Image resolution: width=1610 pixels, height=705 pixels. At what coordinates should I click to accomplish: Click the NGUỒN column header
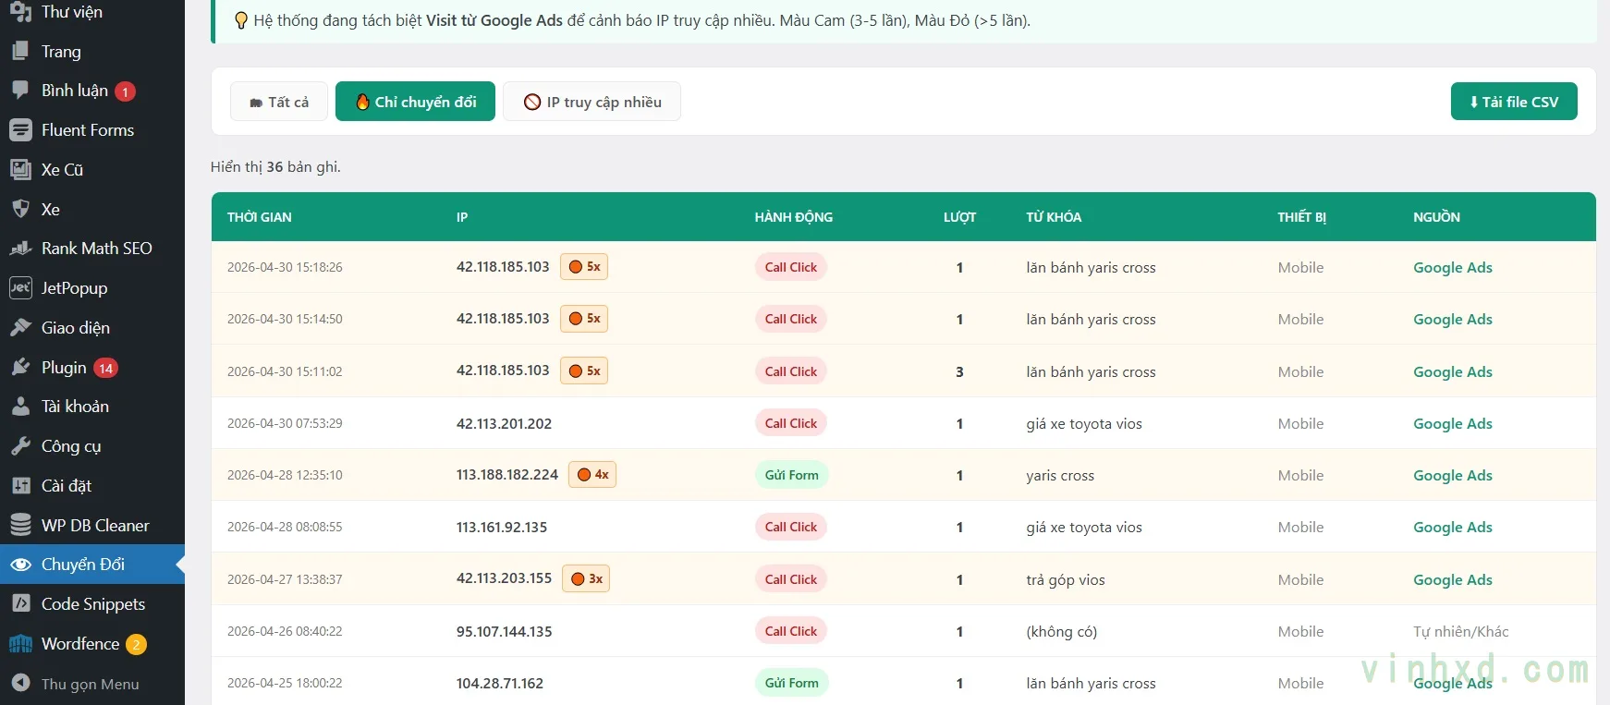pyautogui.click(x=1436, y=217)
